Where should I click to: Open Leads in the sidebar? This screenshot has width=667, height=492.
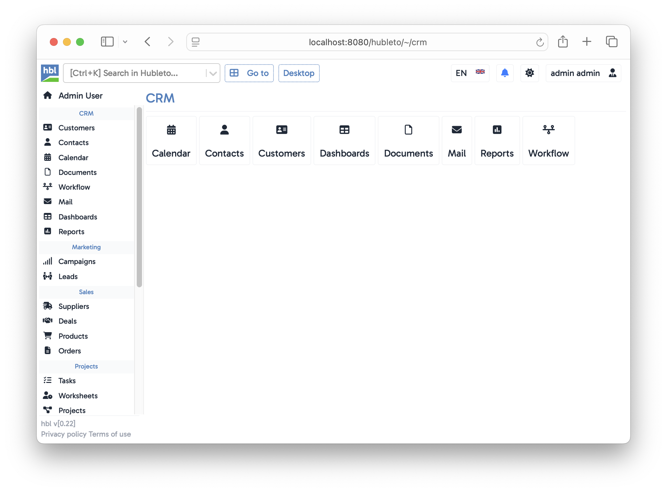[x=68, y=276]
